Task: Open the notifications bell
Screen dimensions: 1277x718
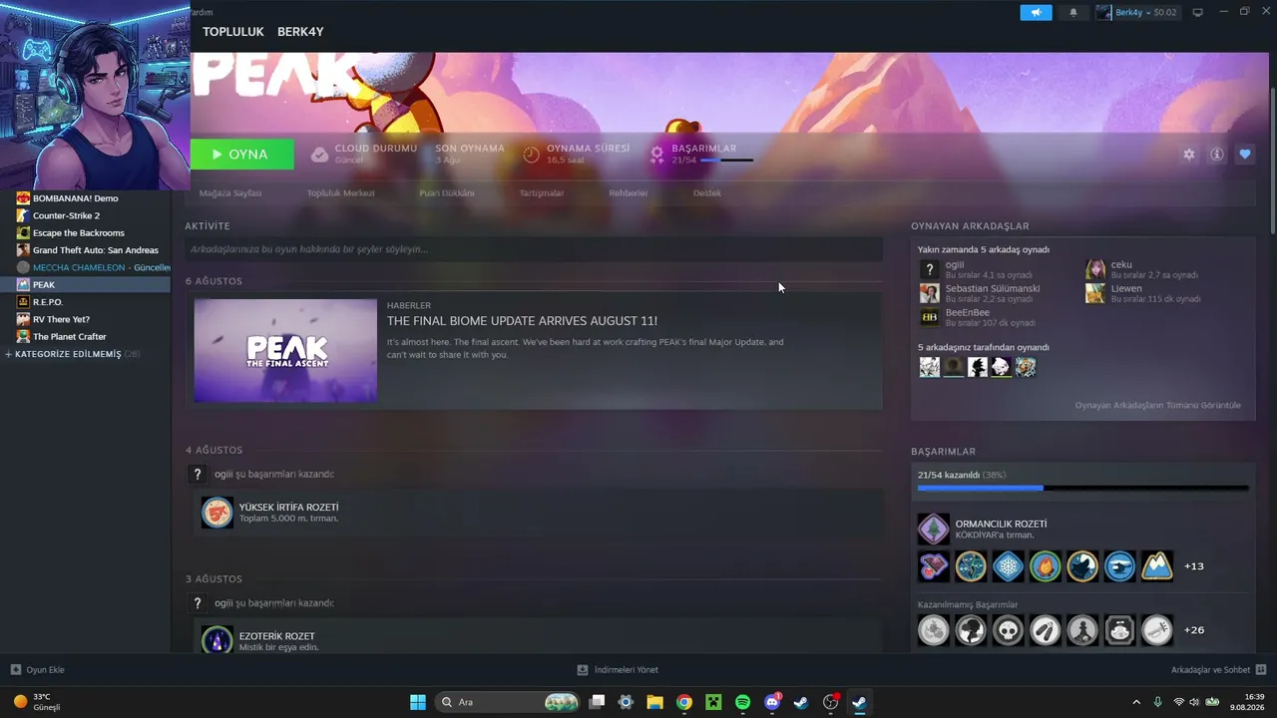Action: coord(1073,12)
